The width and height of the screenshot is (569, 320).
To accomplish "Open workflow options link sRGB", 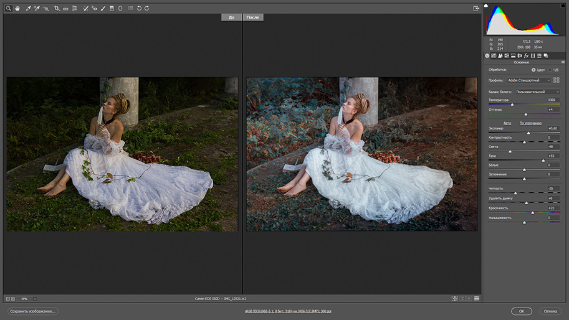I will [x=287, y=311].
